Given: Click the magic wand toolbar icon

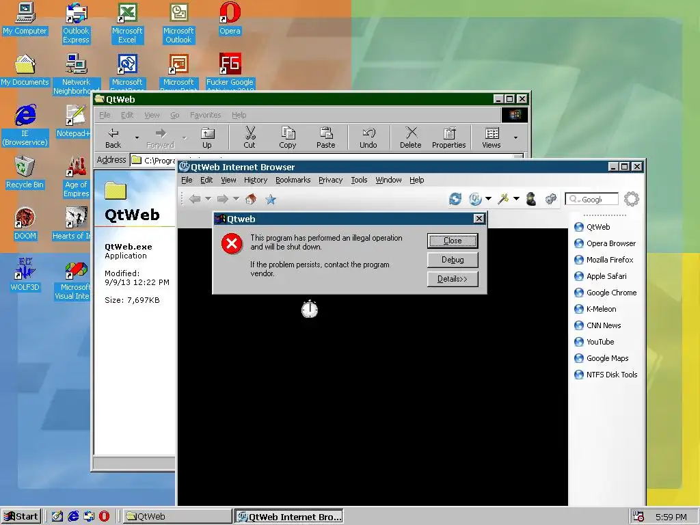Looking at the screenshot, I should (x=503, y=199).
